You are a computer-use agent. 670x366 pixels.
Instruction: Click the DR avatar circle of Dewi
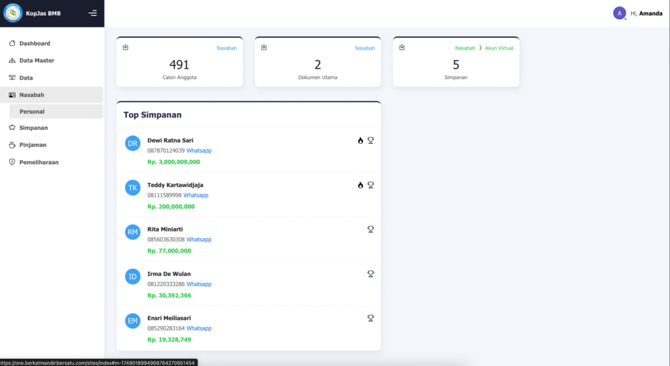point(133,144)
